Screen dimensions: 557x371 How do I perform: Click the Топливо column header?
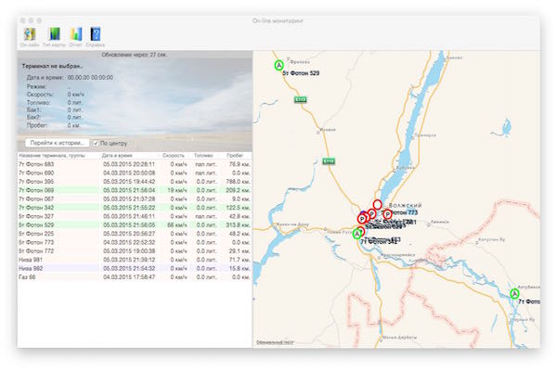(x=204, y=156)
